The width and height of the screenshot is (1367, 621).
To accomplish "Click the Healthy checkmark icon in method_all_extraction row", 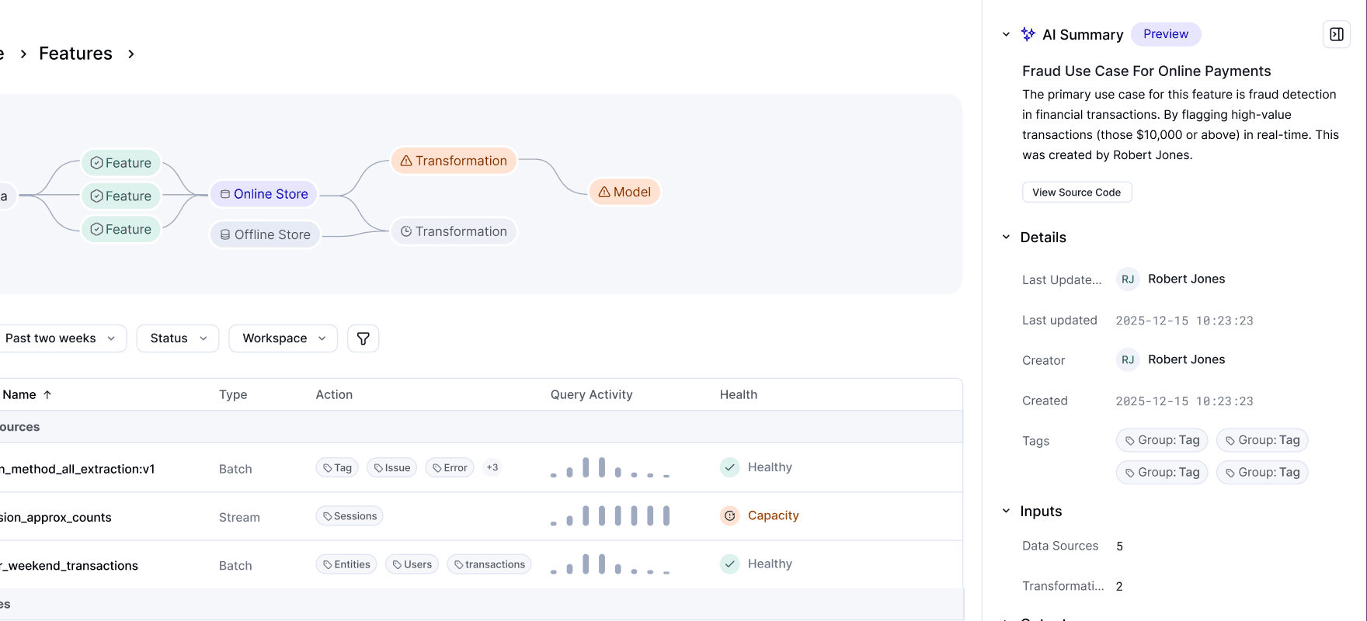I will point(729,467).
